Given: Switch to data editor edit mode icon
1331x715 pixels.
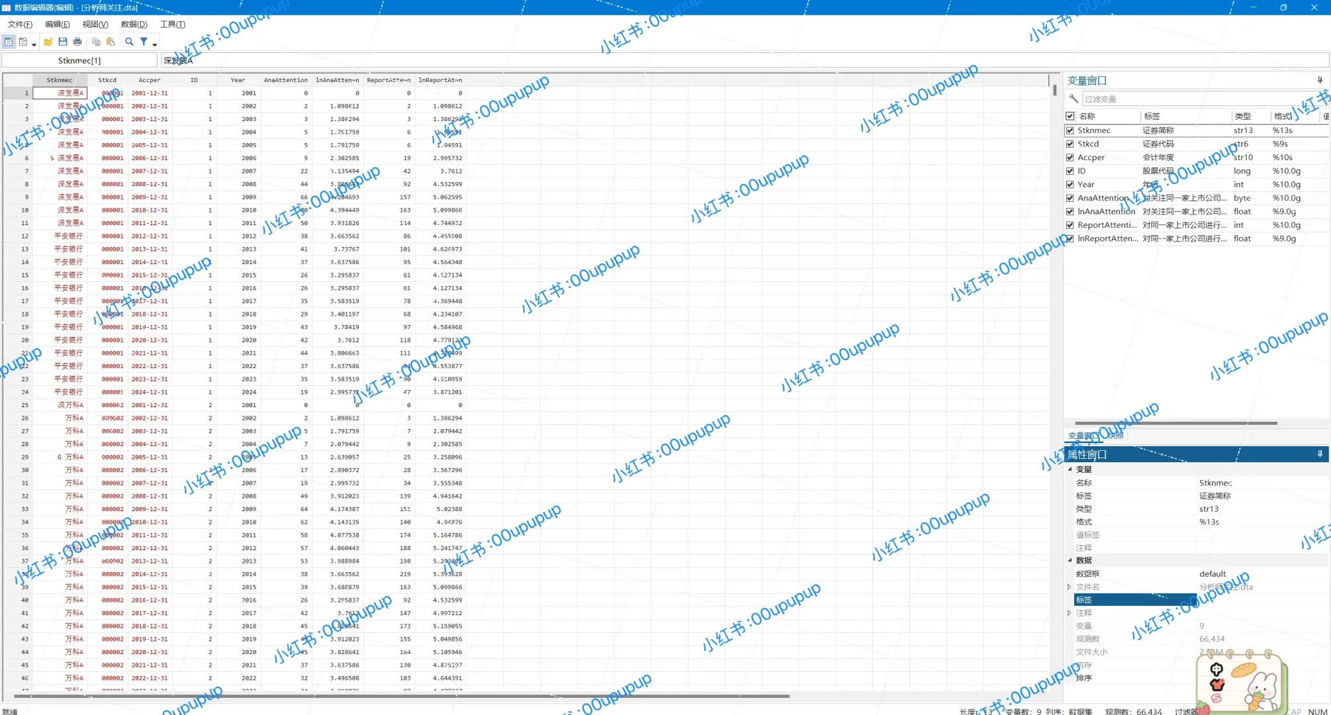Looking at the screenshot, I should pos(9,42).
